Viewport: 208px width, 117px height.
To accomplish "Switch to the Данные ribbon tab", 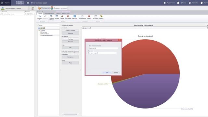I will (x=58, y=14).
